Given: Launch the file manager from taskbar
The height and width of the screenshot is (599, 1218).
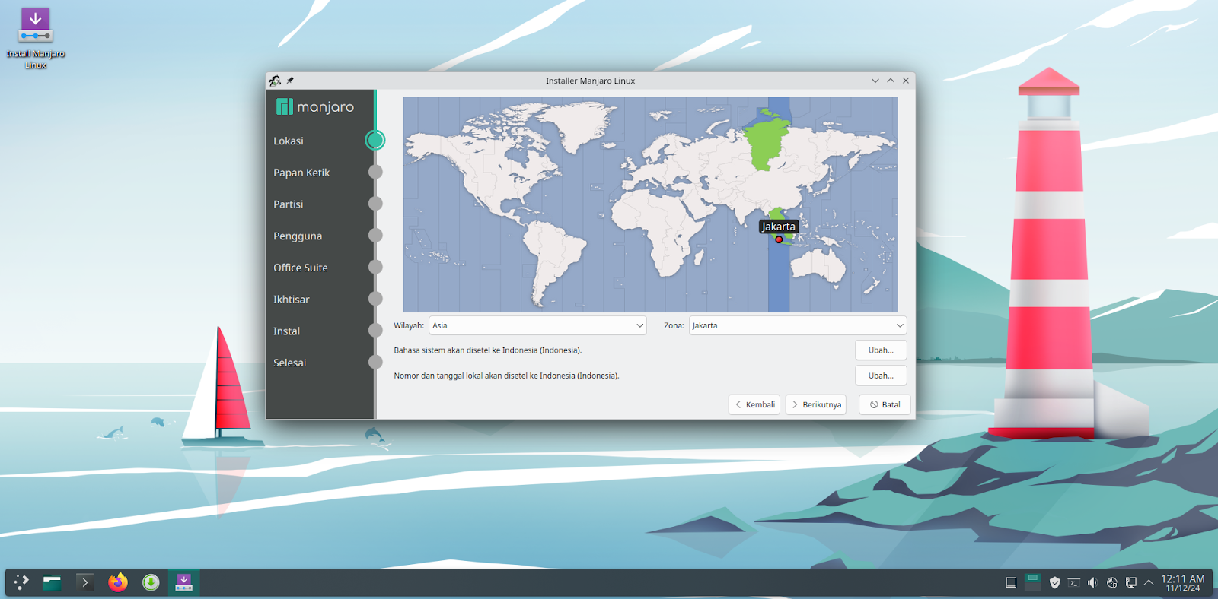Looking at the screenshot, I should tap(52, 582).
